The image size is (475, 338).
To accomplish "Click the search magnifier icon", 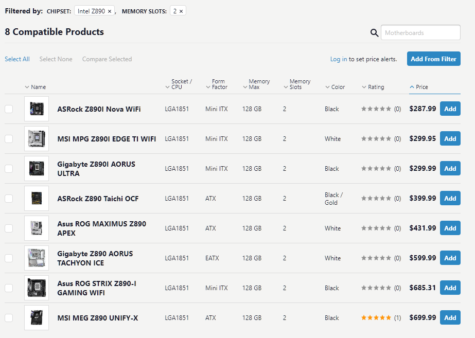I will click(375, 33).
